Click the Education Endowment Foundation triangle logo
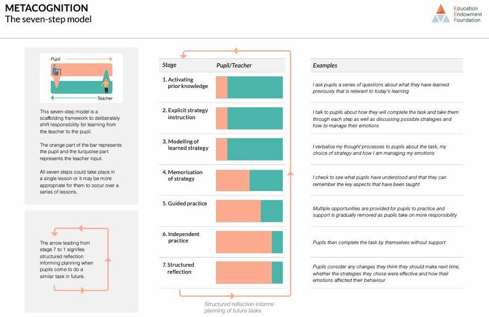 [x=441, y=14]
